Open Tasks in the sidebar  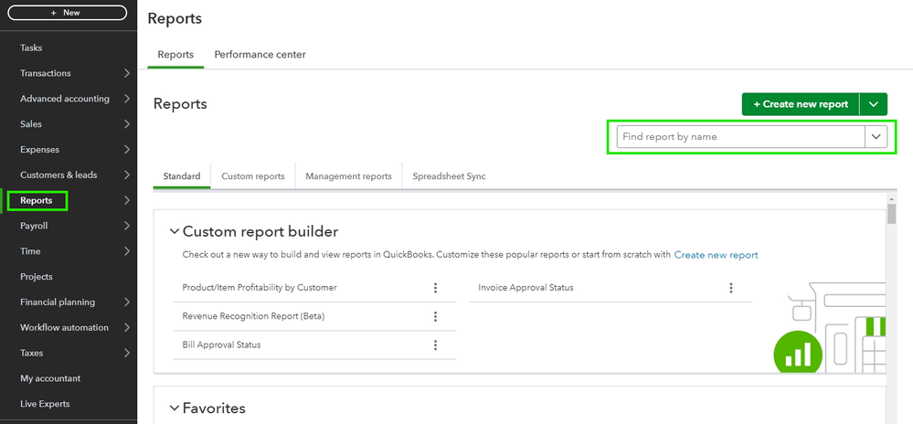point(31,48)
